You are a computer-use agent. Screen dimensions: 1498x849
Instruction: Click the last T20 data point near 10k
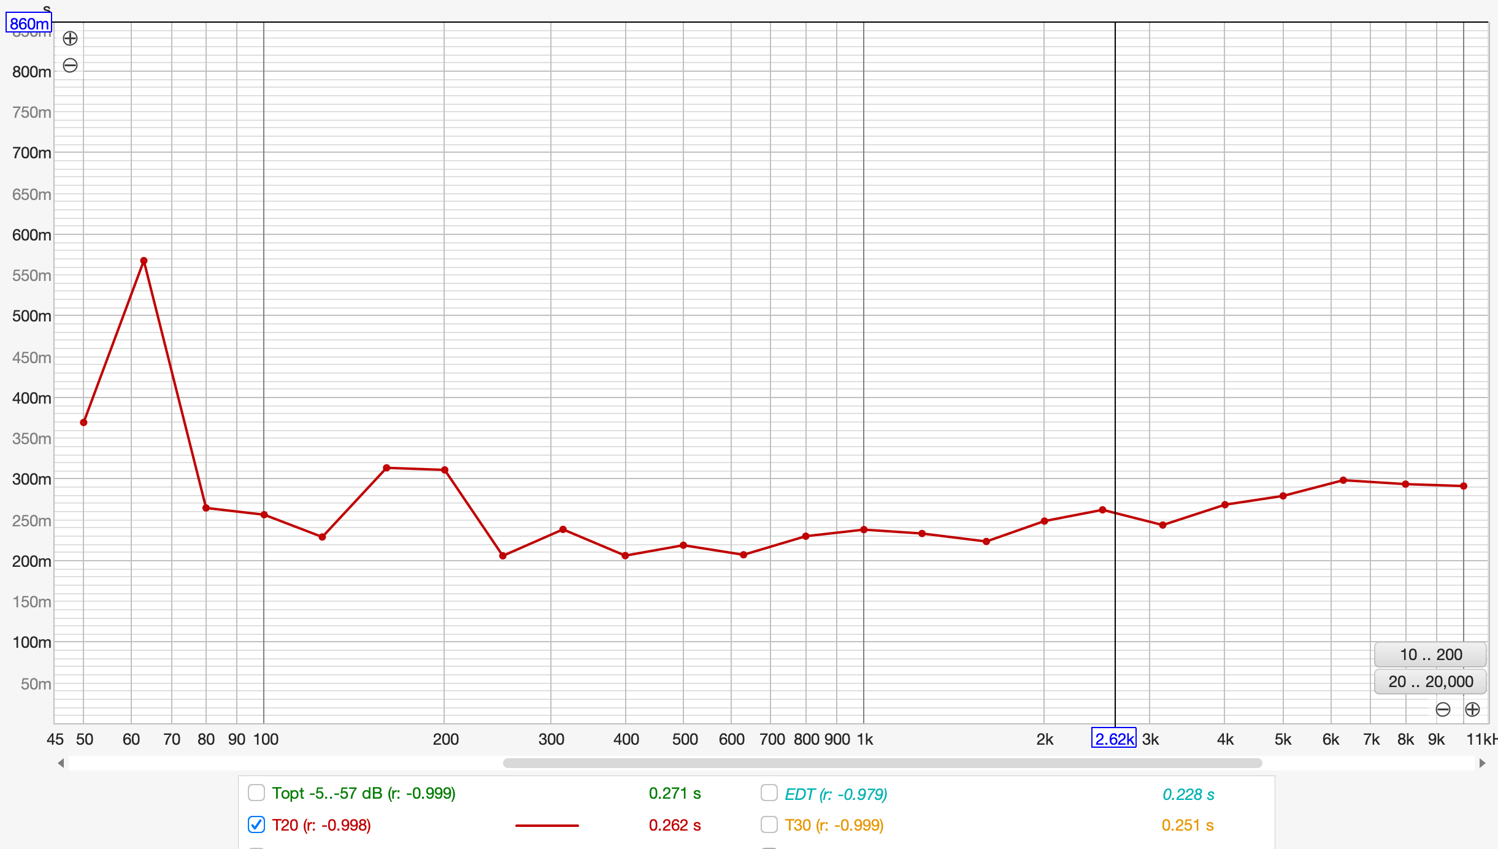click(1464, 486)
